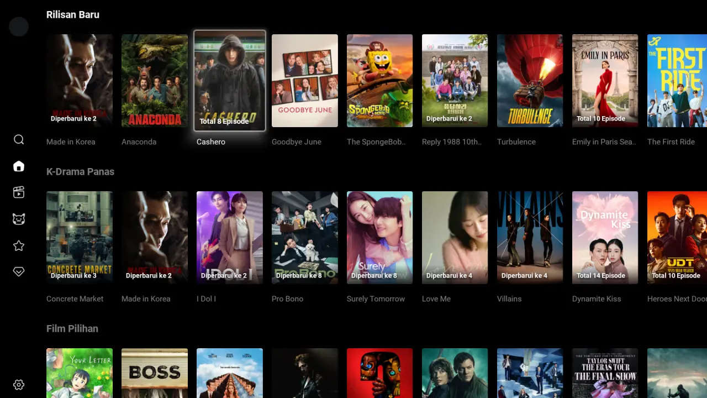
Task: Click The First Ride title text
Action: 671,142
